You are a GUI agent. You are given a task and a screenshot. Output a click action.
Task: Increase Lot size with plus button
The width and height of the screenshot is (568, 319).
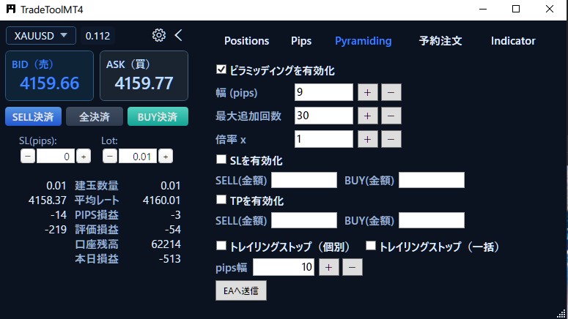click(x=166, y=156)
